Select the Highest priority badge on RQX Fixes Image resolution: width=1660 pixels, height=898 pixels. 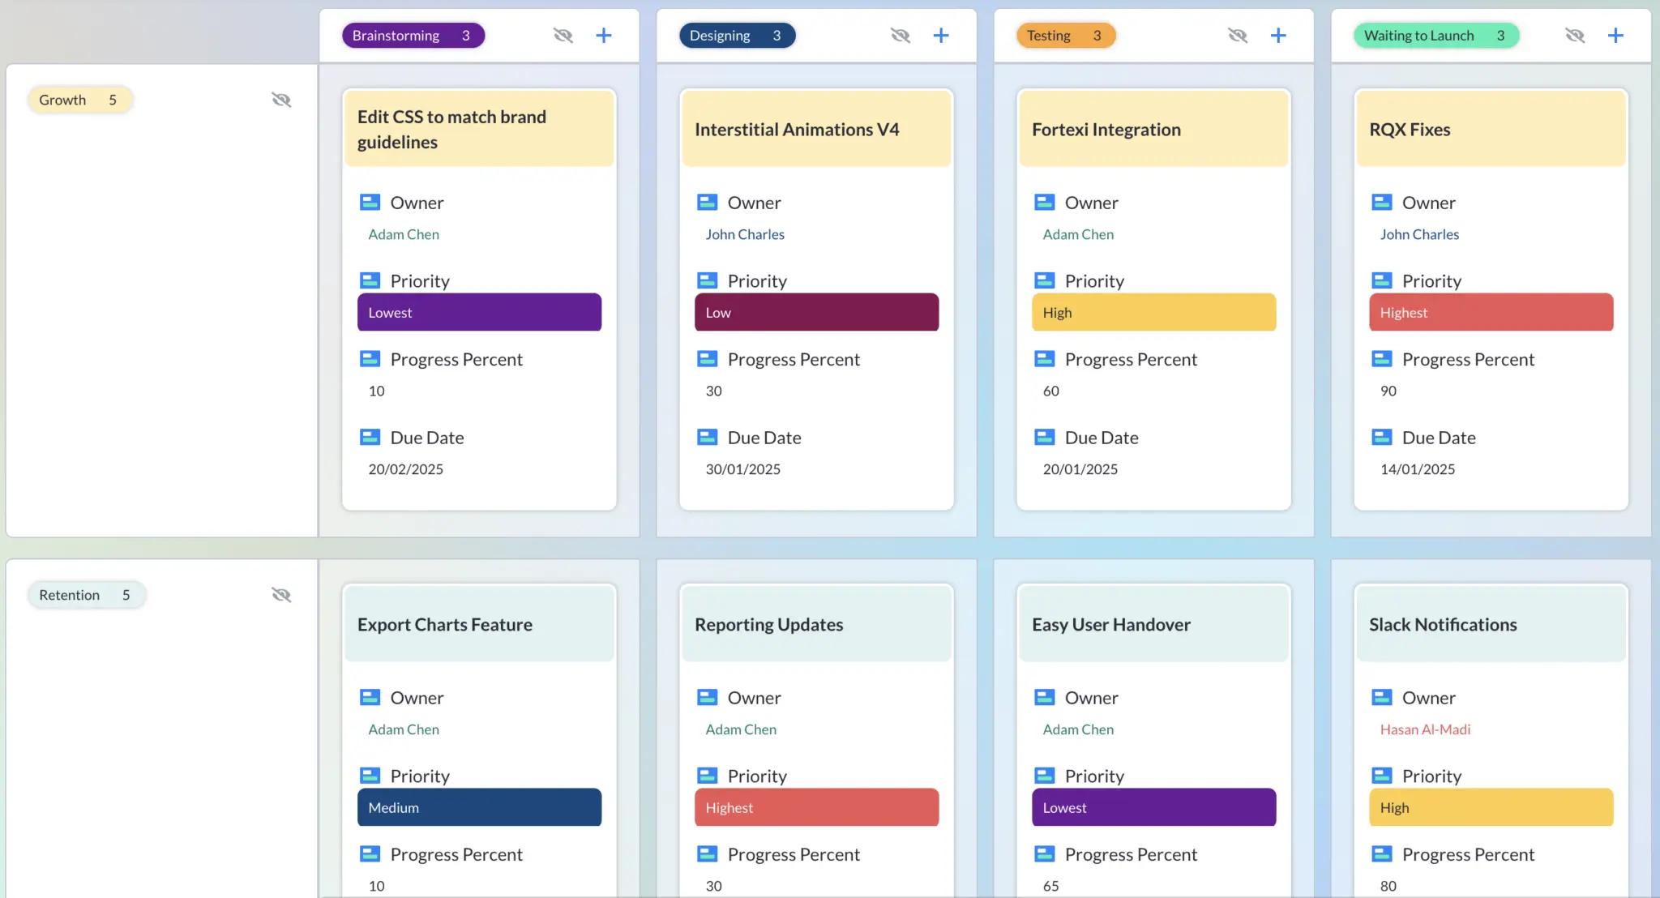[x=1491, y=312]
